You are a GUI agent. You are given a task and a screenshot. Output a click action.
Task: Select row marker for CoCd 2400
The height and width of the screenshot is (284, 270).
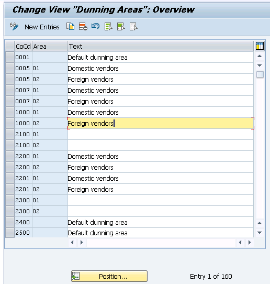(10, 222)
